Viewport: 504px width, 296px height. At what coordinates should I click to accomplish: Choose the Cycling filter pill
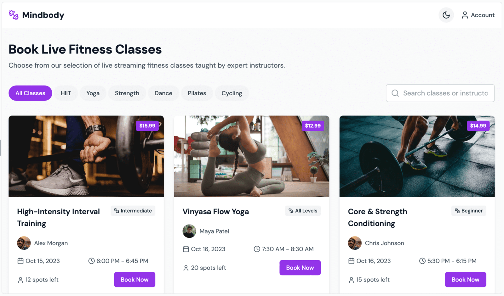tap(232, 93)
